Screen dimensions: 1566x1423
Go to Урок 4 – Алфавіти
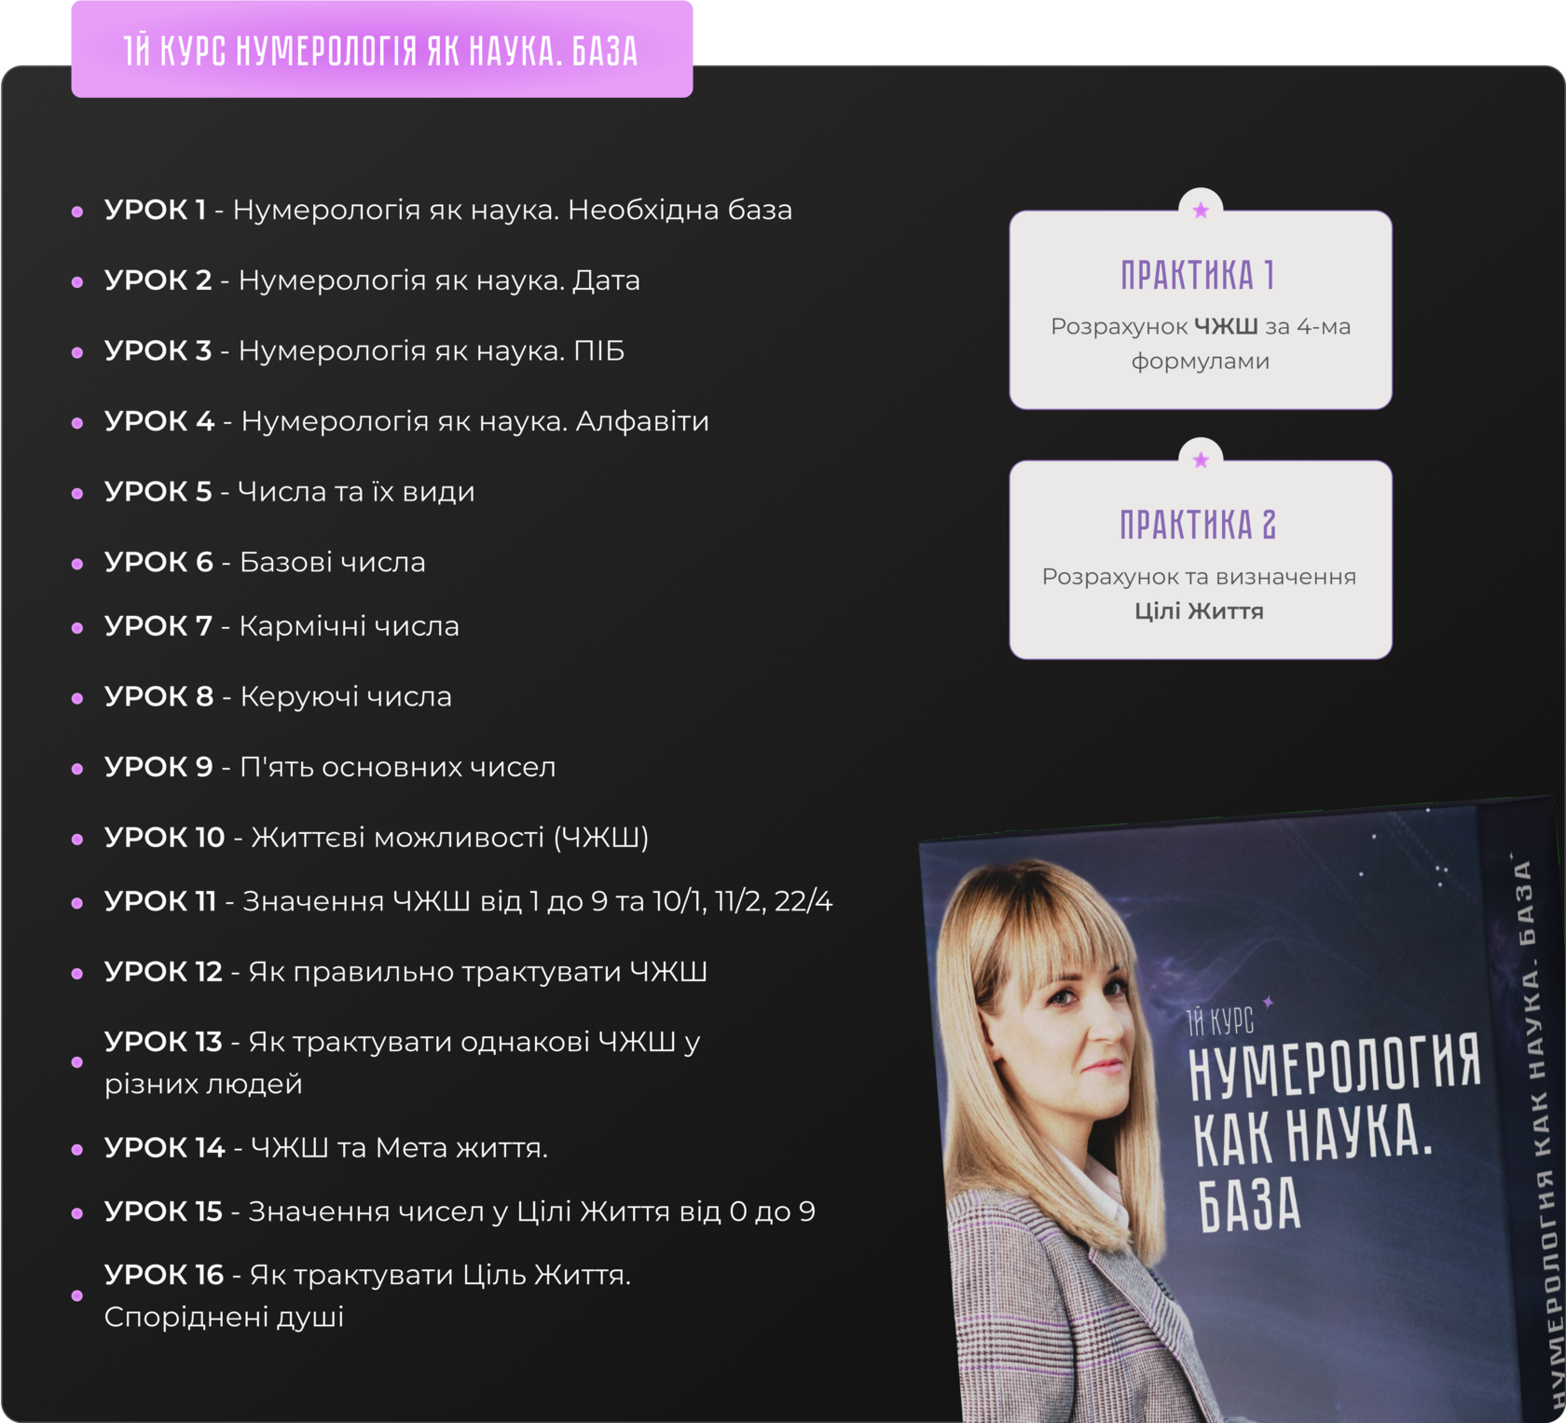pyautogui.click(x=405, y=421)
